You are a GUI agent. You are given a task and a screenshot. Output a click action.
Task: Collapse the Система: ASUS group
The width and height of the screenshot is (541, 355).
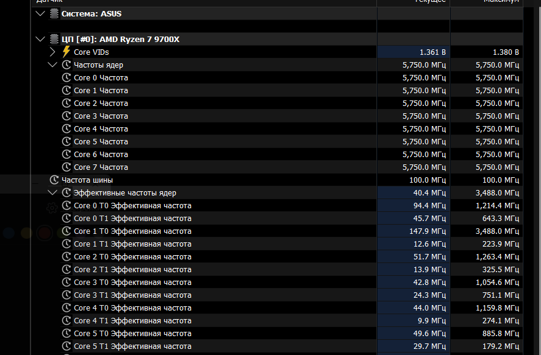click(40, 14)
